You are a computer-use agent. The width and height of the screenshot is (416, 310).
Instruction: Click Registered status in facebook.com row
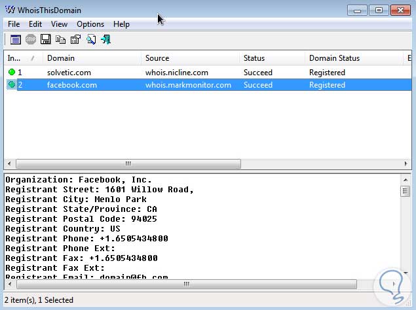coord(327,85)
